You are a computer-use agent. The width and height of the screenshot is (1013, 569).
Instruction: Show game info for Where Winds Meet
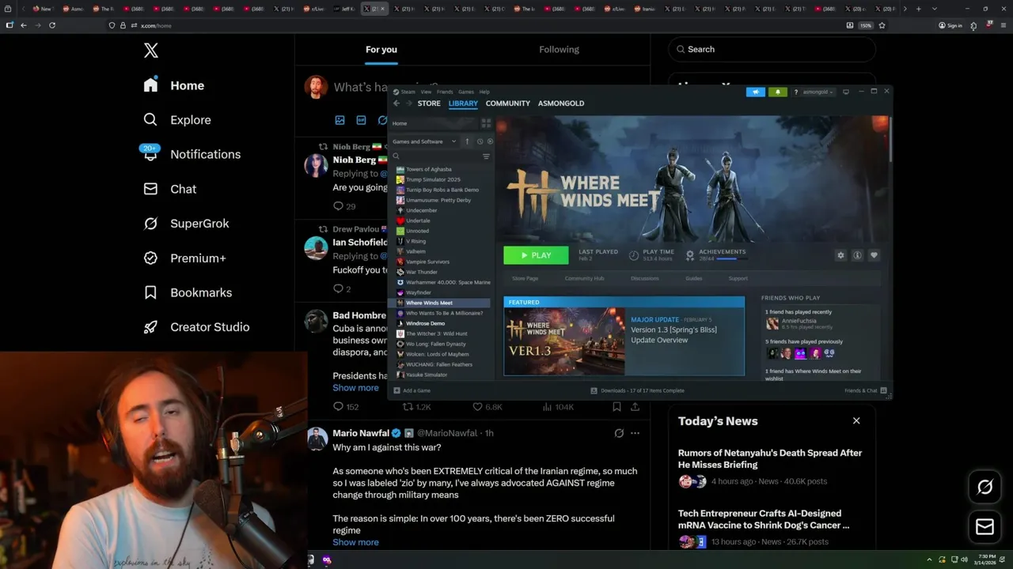tap(857, 255)
